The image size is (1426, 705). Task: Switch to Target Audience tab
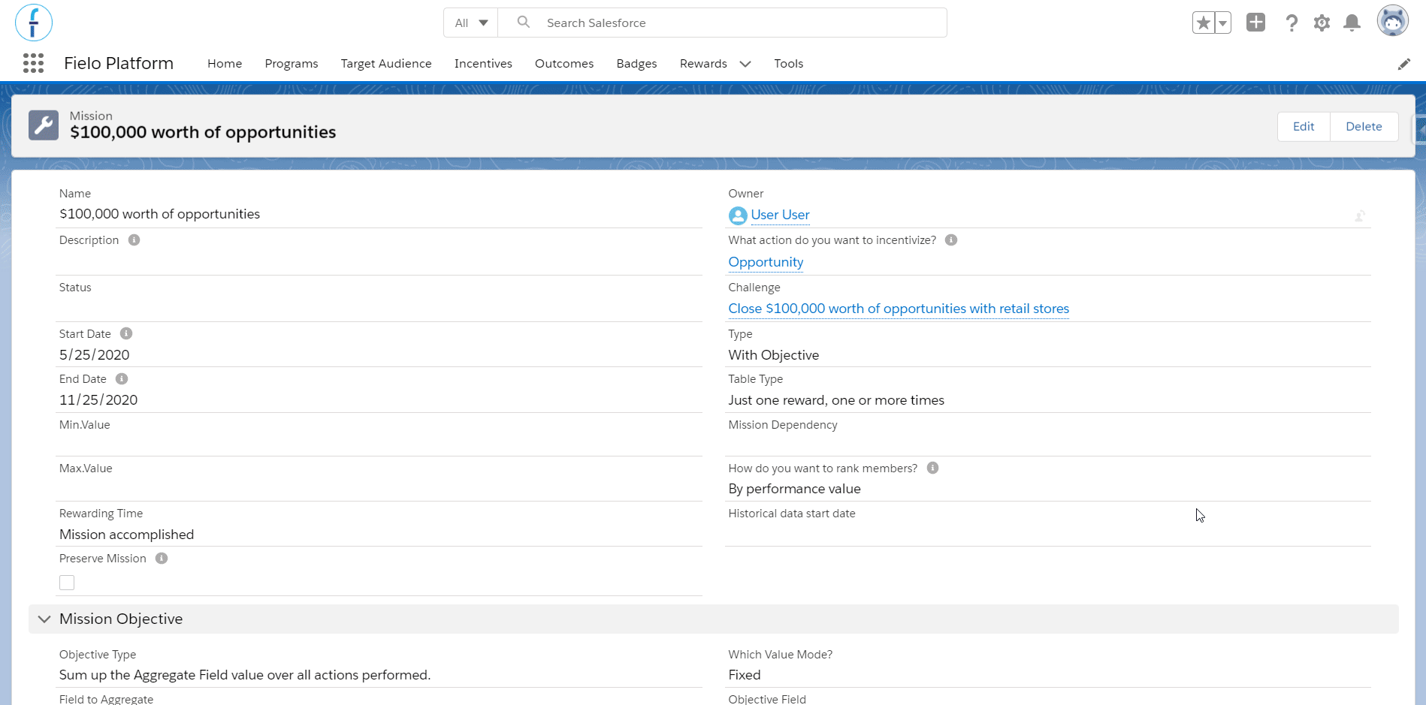pos(386,64)
